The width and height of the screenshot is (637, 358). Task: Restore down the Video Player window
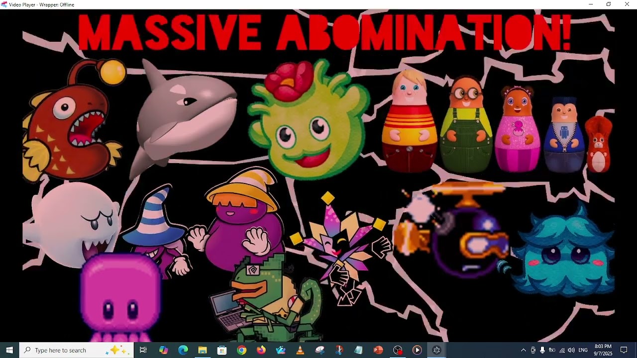(x=609, y=4)
